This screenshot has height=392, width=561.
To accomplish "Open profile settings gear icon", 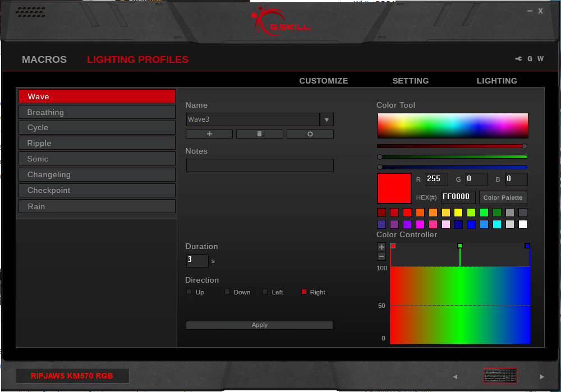I will point(310,134).
